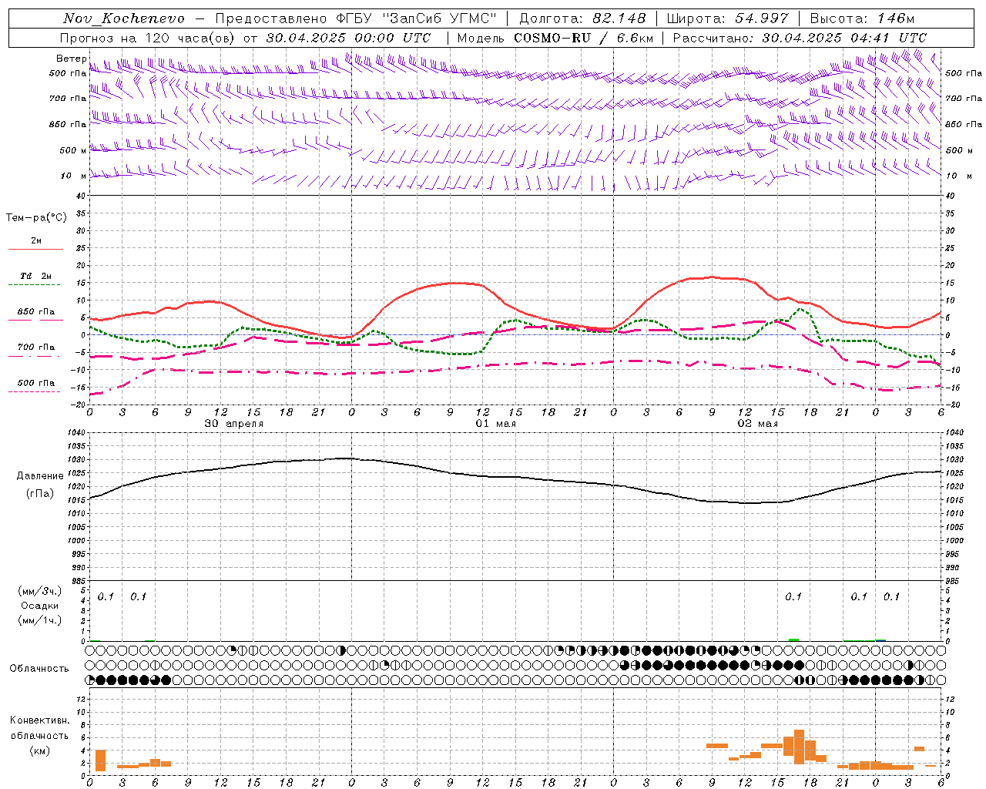Click the 'Давление' pressure panel label
986x789 pixels.
(x=40, y=476)
